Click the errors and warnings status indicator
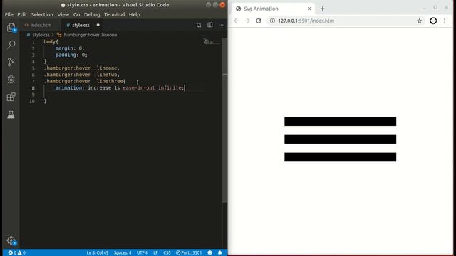Screen dimensions: 456x256 click(x=16, y=253)
